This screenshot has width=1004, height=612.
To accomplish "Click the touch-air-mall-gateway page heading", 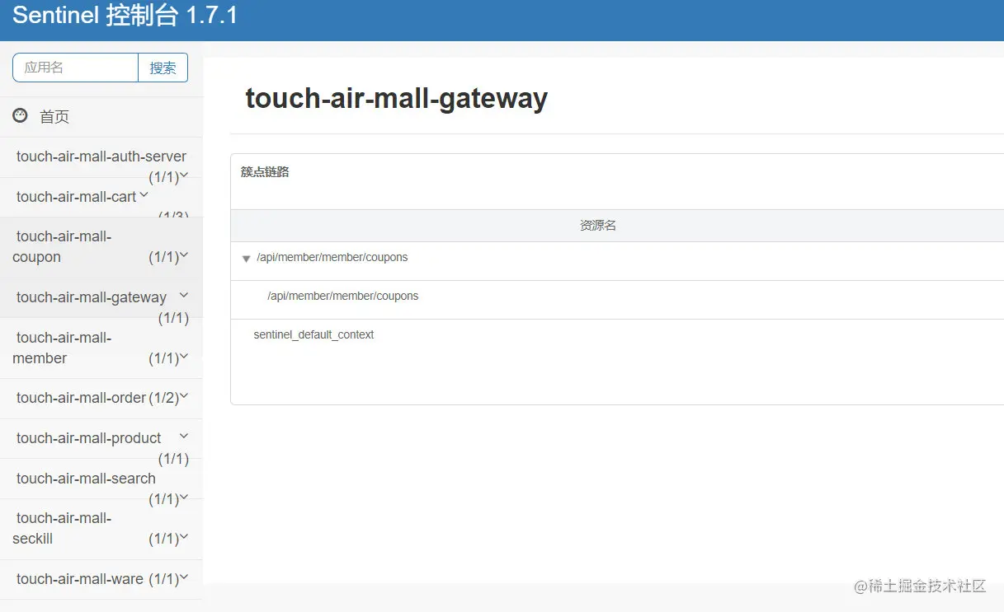I will coord(397,98).
